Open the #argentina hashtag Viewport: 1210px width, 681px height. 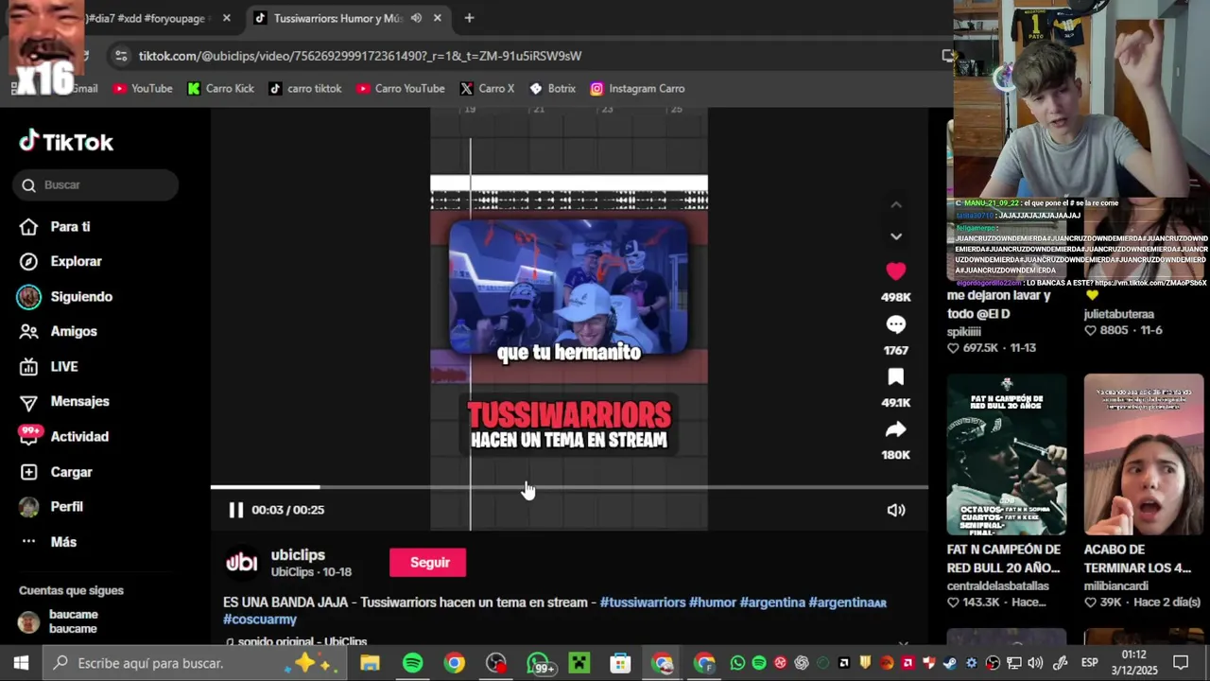click(772, 602)
